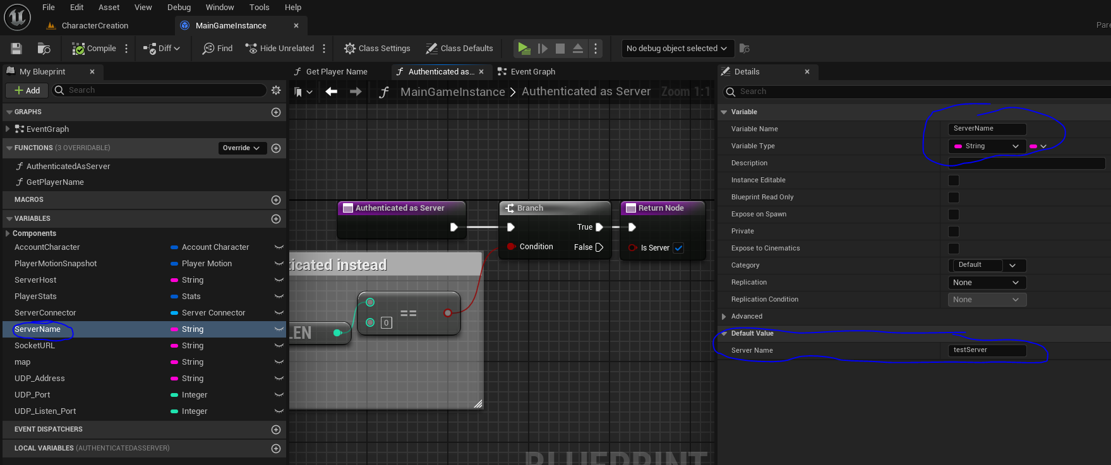Open the Asset menu
Image resolution: width=1111 pixels, height=465 pixels.
[x=109, y=8]
